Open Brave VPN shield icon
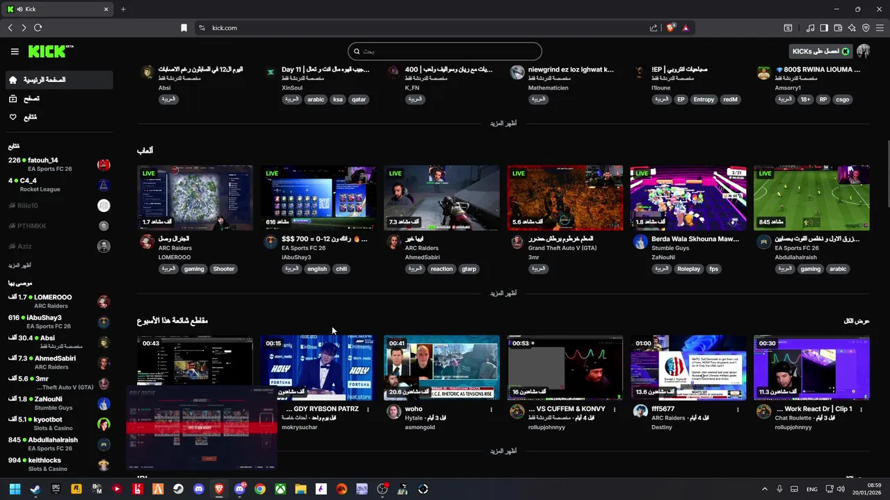The height and width of the screenshot is (500, 890). point(866,28)
